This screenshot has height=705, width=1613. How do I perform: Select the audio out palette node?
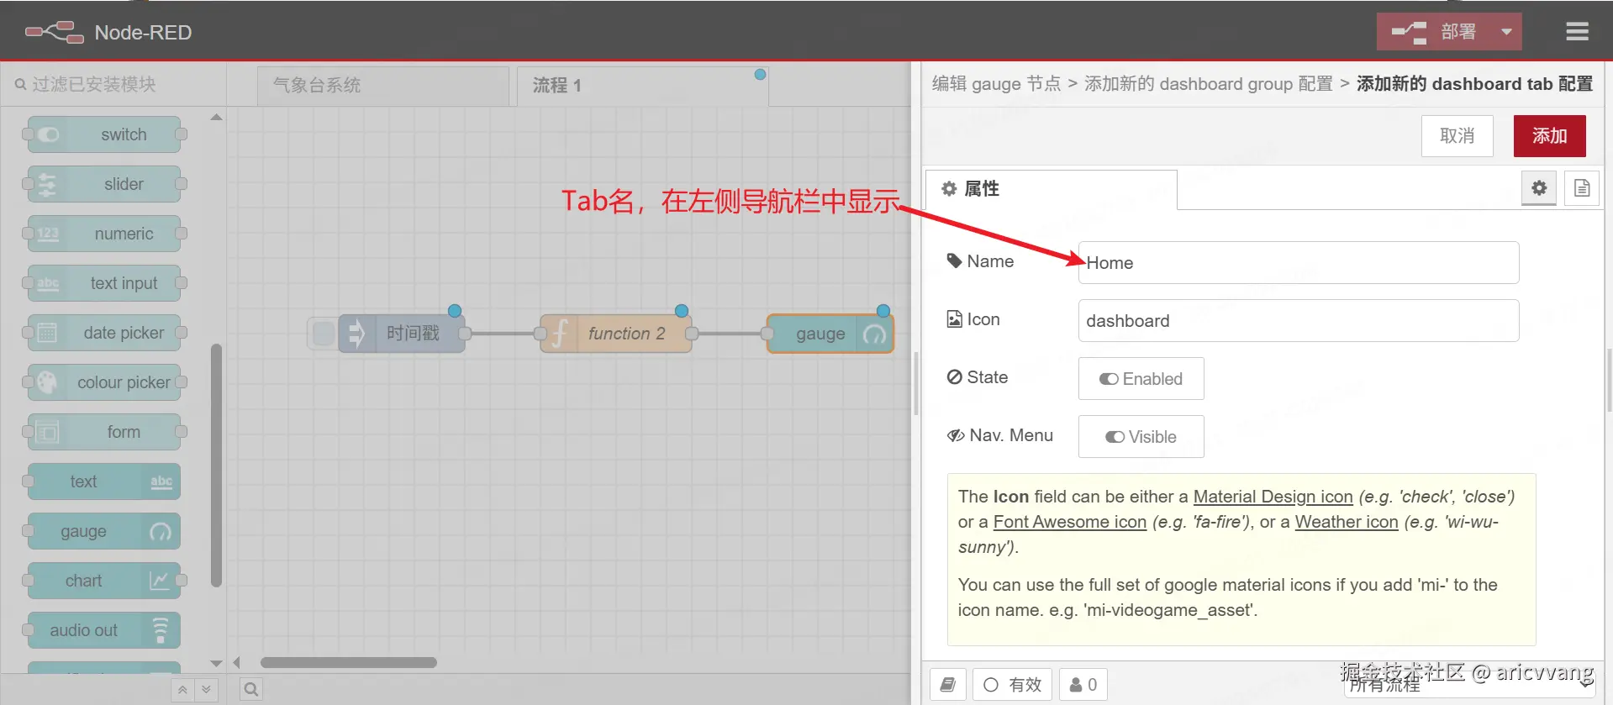point(104,630)
